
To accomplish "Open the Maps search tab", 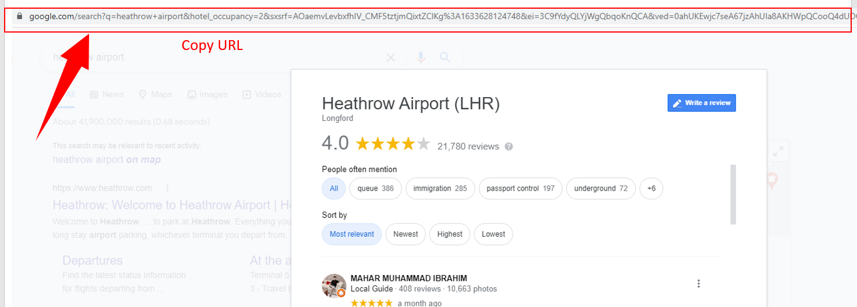I will (x=155, y=94).
